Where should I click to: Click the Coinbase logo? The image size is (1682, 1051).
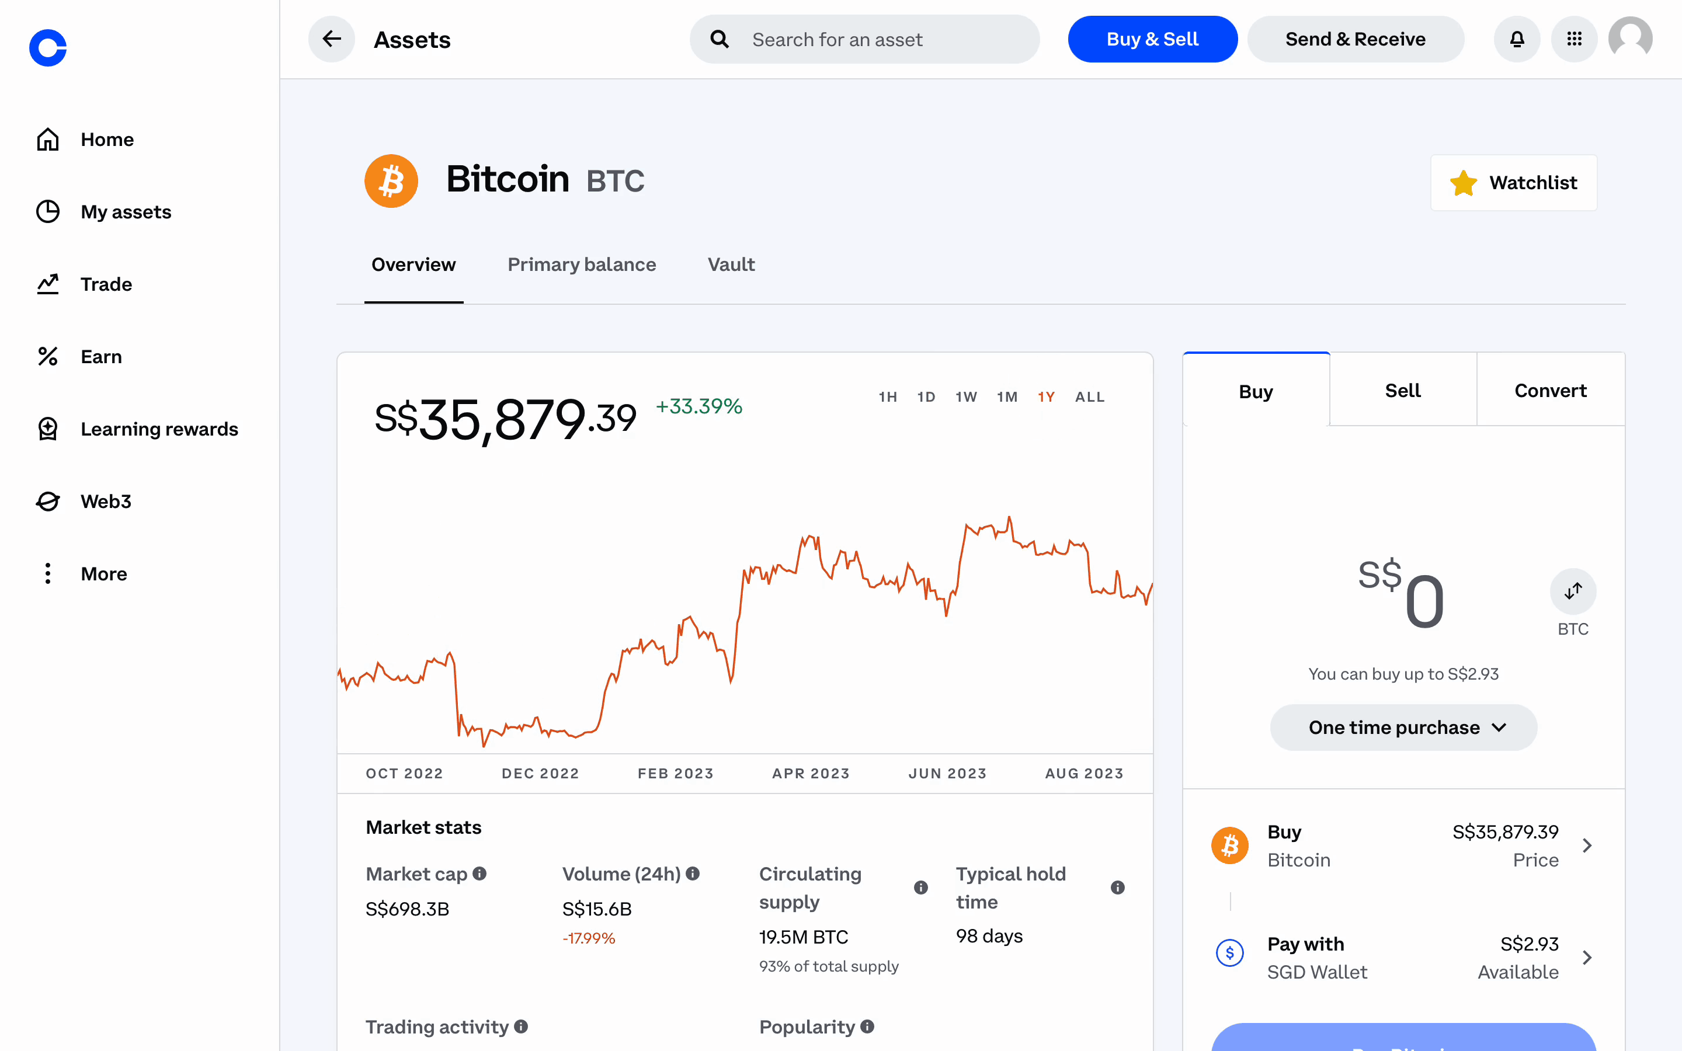pyautogui.click(x=48, y=48)
